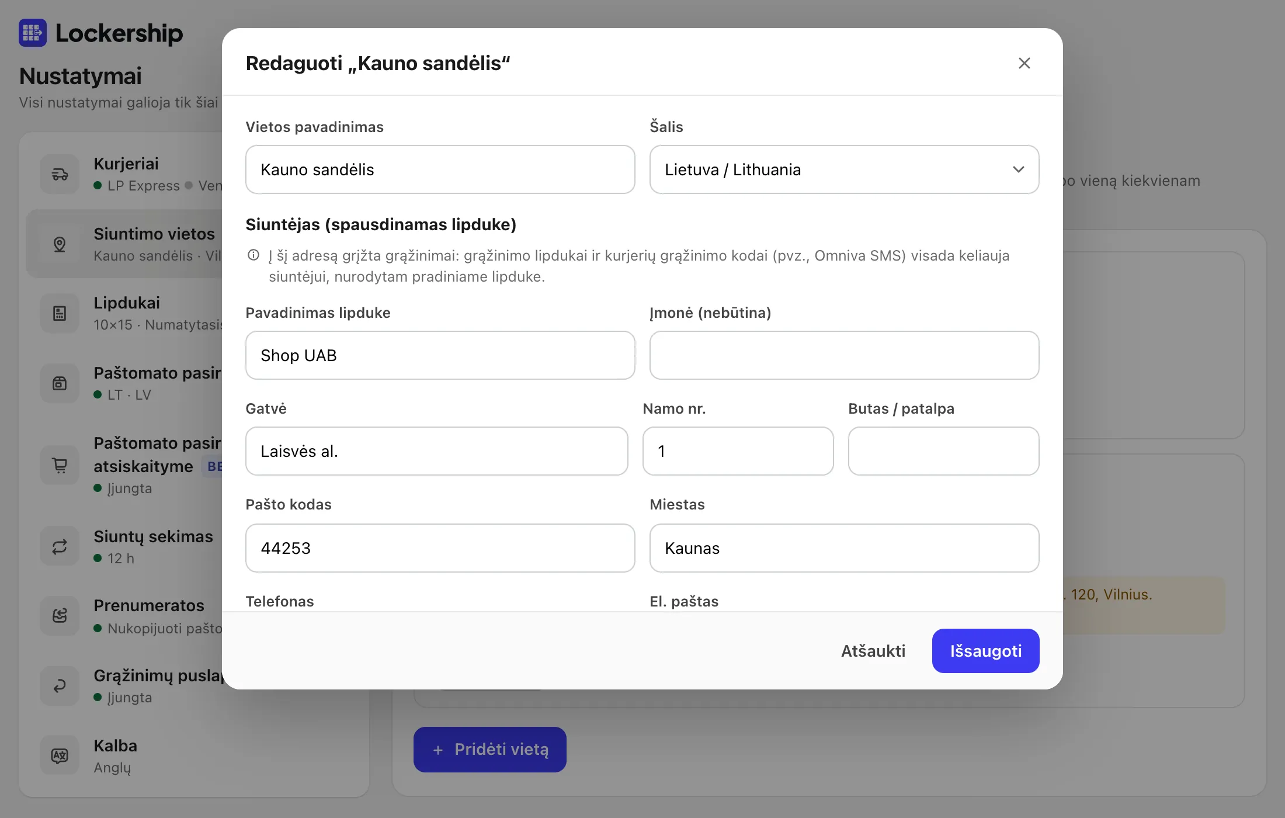Click the shopping cart icon in sidebar

[x=60, y=465]
